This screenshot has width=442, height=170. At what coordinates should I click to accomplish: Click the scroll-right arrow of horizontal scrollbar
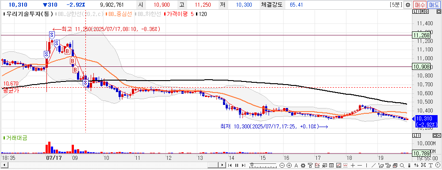223,165
